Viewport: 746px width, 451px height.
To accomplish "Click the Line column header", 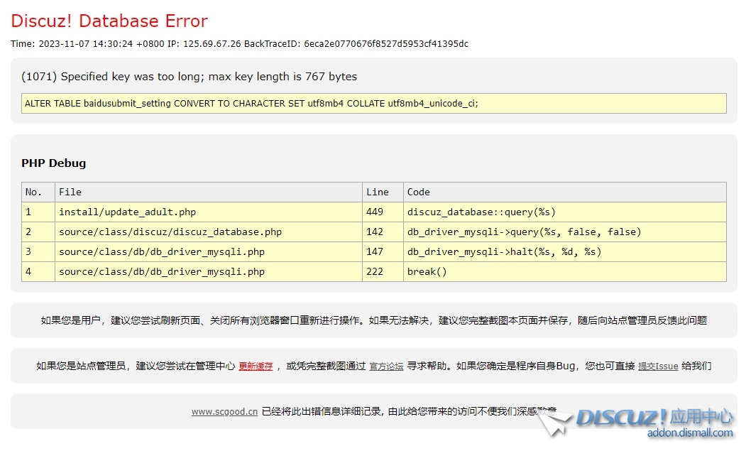I will [x=383, y=192].
